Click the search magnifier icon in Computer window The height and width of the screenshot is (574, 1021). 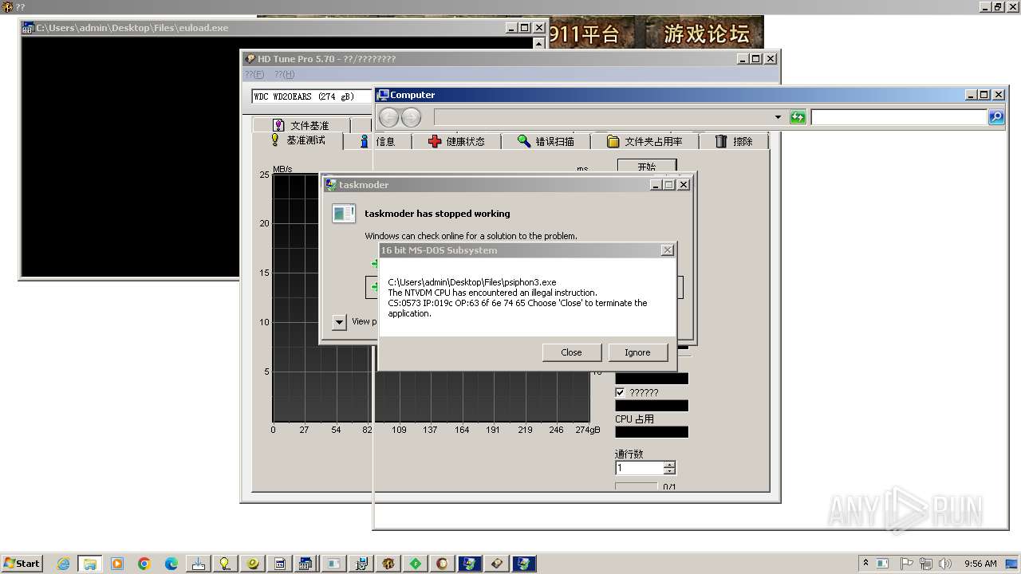(996, 117)
